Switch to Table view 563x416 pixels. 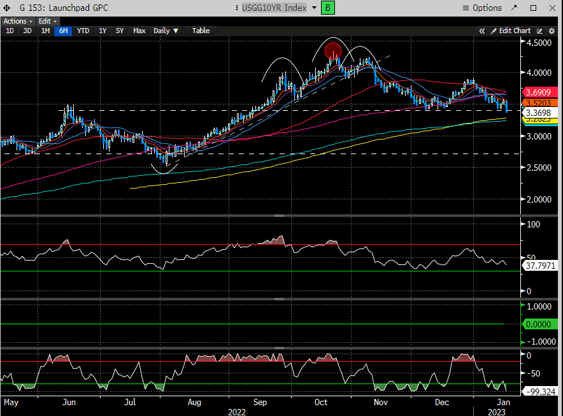click(x=201, y=31)
